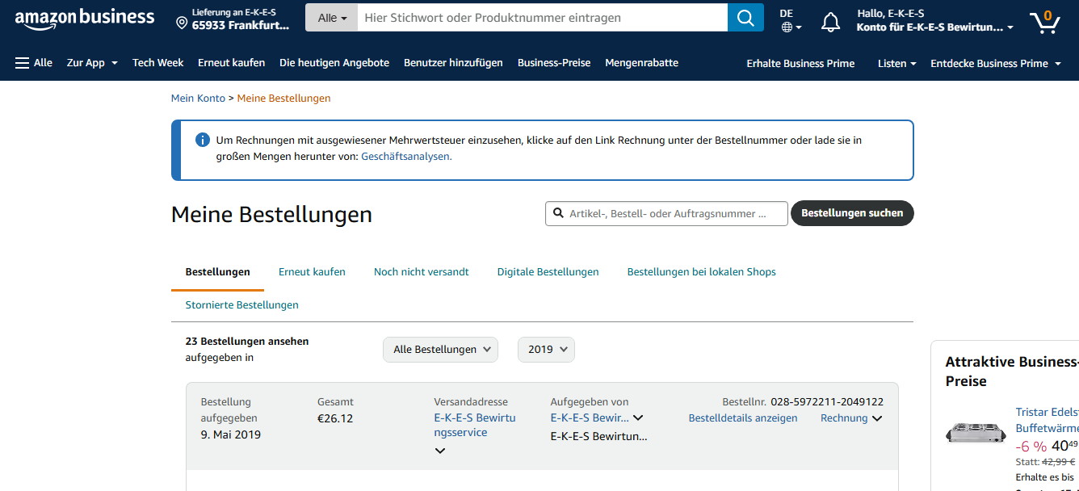Click the buffet warmer product thumbnail
Viewport: 1079px width, 491px height.
pos(976,433)
